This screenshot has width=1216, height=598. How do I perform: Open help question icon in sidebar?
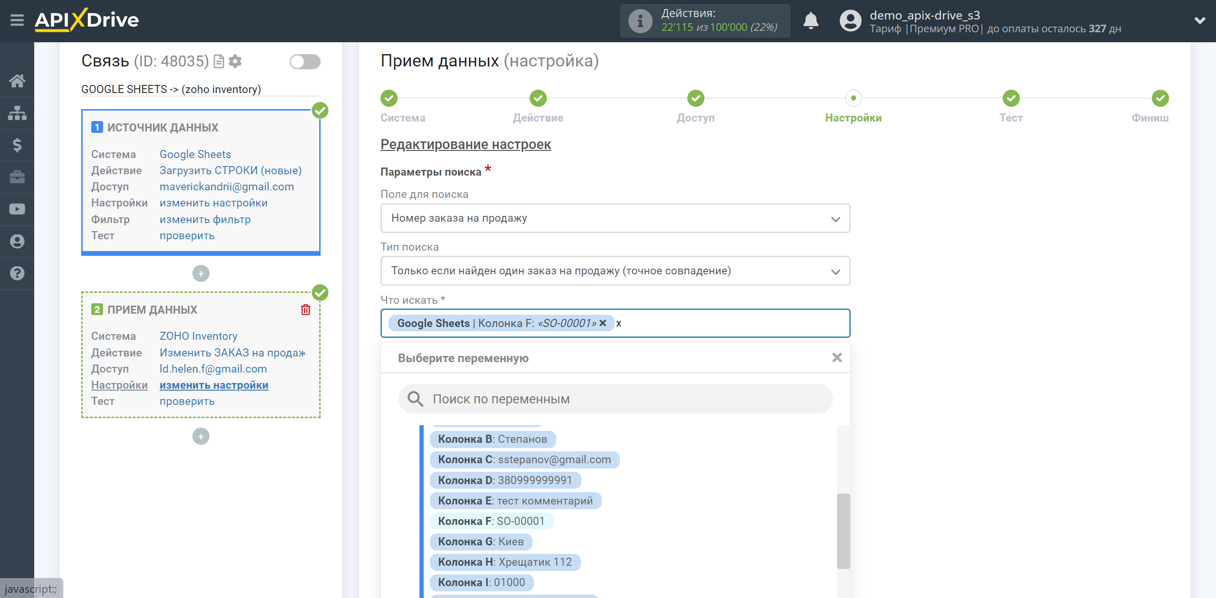click(17, 273)
